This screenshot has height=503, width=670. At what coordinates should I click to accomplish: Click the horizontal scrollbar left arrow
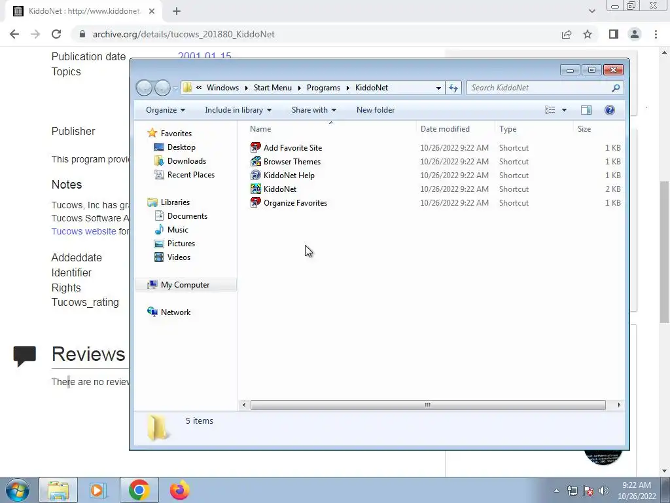244,405
